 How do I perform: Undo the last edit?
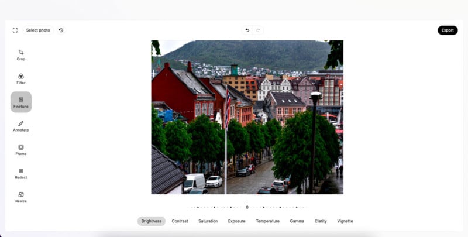247,30
